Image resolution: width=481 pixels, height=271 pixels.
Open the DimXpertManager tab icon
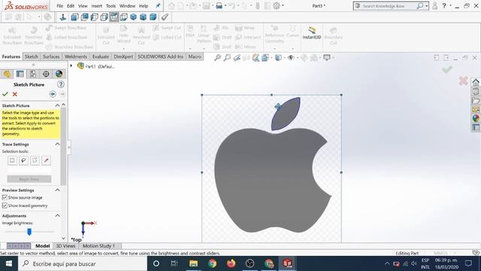(x=46, y=74)
